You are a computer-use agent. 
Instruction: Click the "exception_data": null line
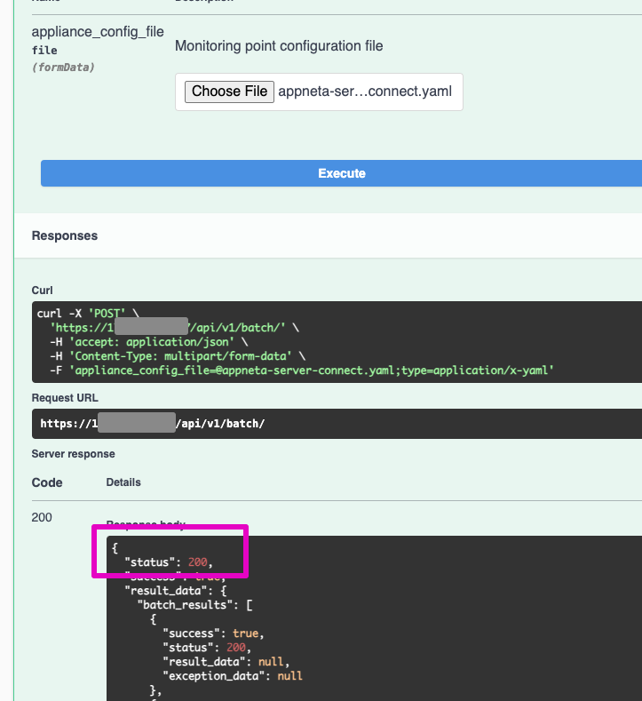point(232,675)
